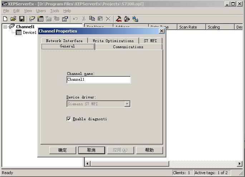Click the Device driver label
The image size is (245, 177).
coord(81,97)
